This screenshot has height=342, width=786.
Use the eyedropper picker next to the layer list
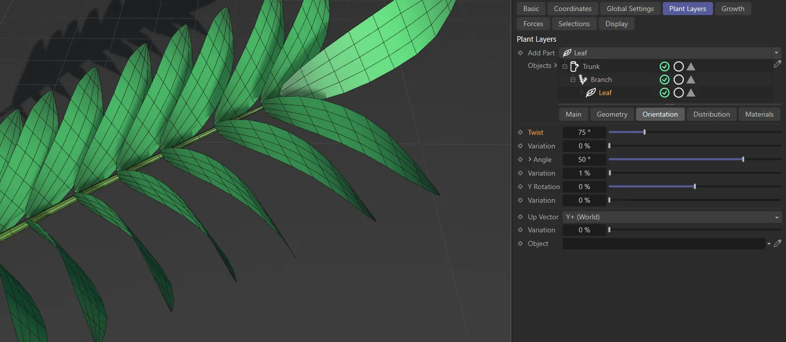[777, 64]
